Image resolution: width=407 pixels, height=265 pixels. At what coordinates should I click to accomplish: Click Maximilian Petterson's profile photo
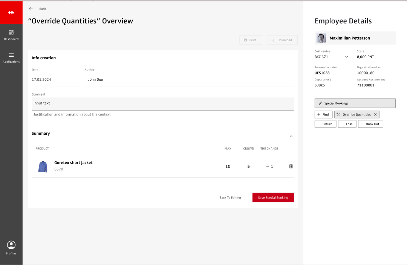321,38
